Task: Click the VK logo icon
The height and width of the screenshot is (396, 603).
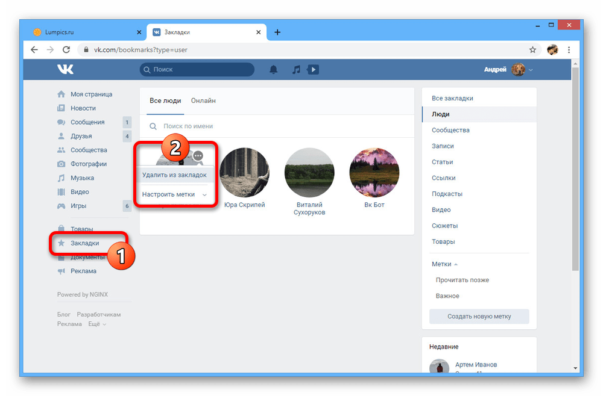Action: pos(65,70)
